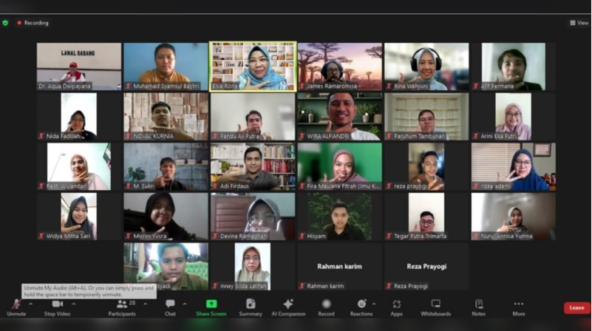Leave the meeting
Viewport: 592px width, 331px height.
point(576,308)
